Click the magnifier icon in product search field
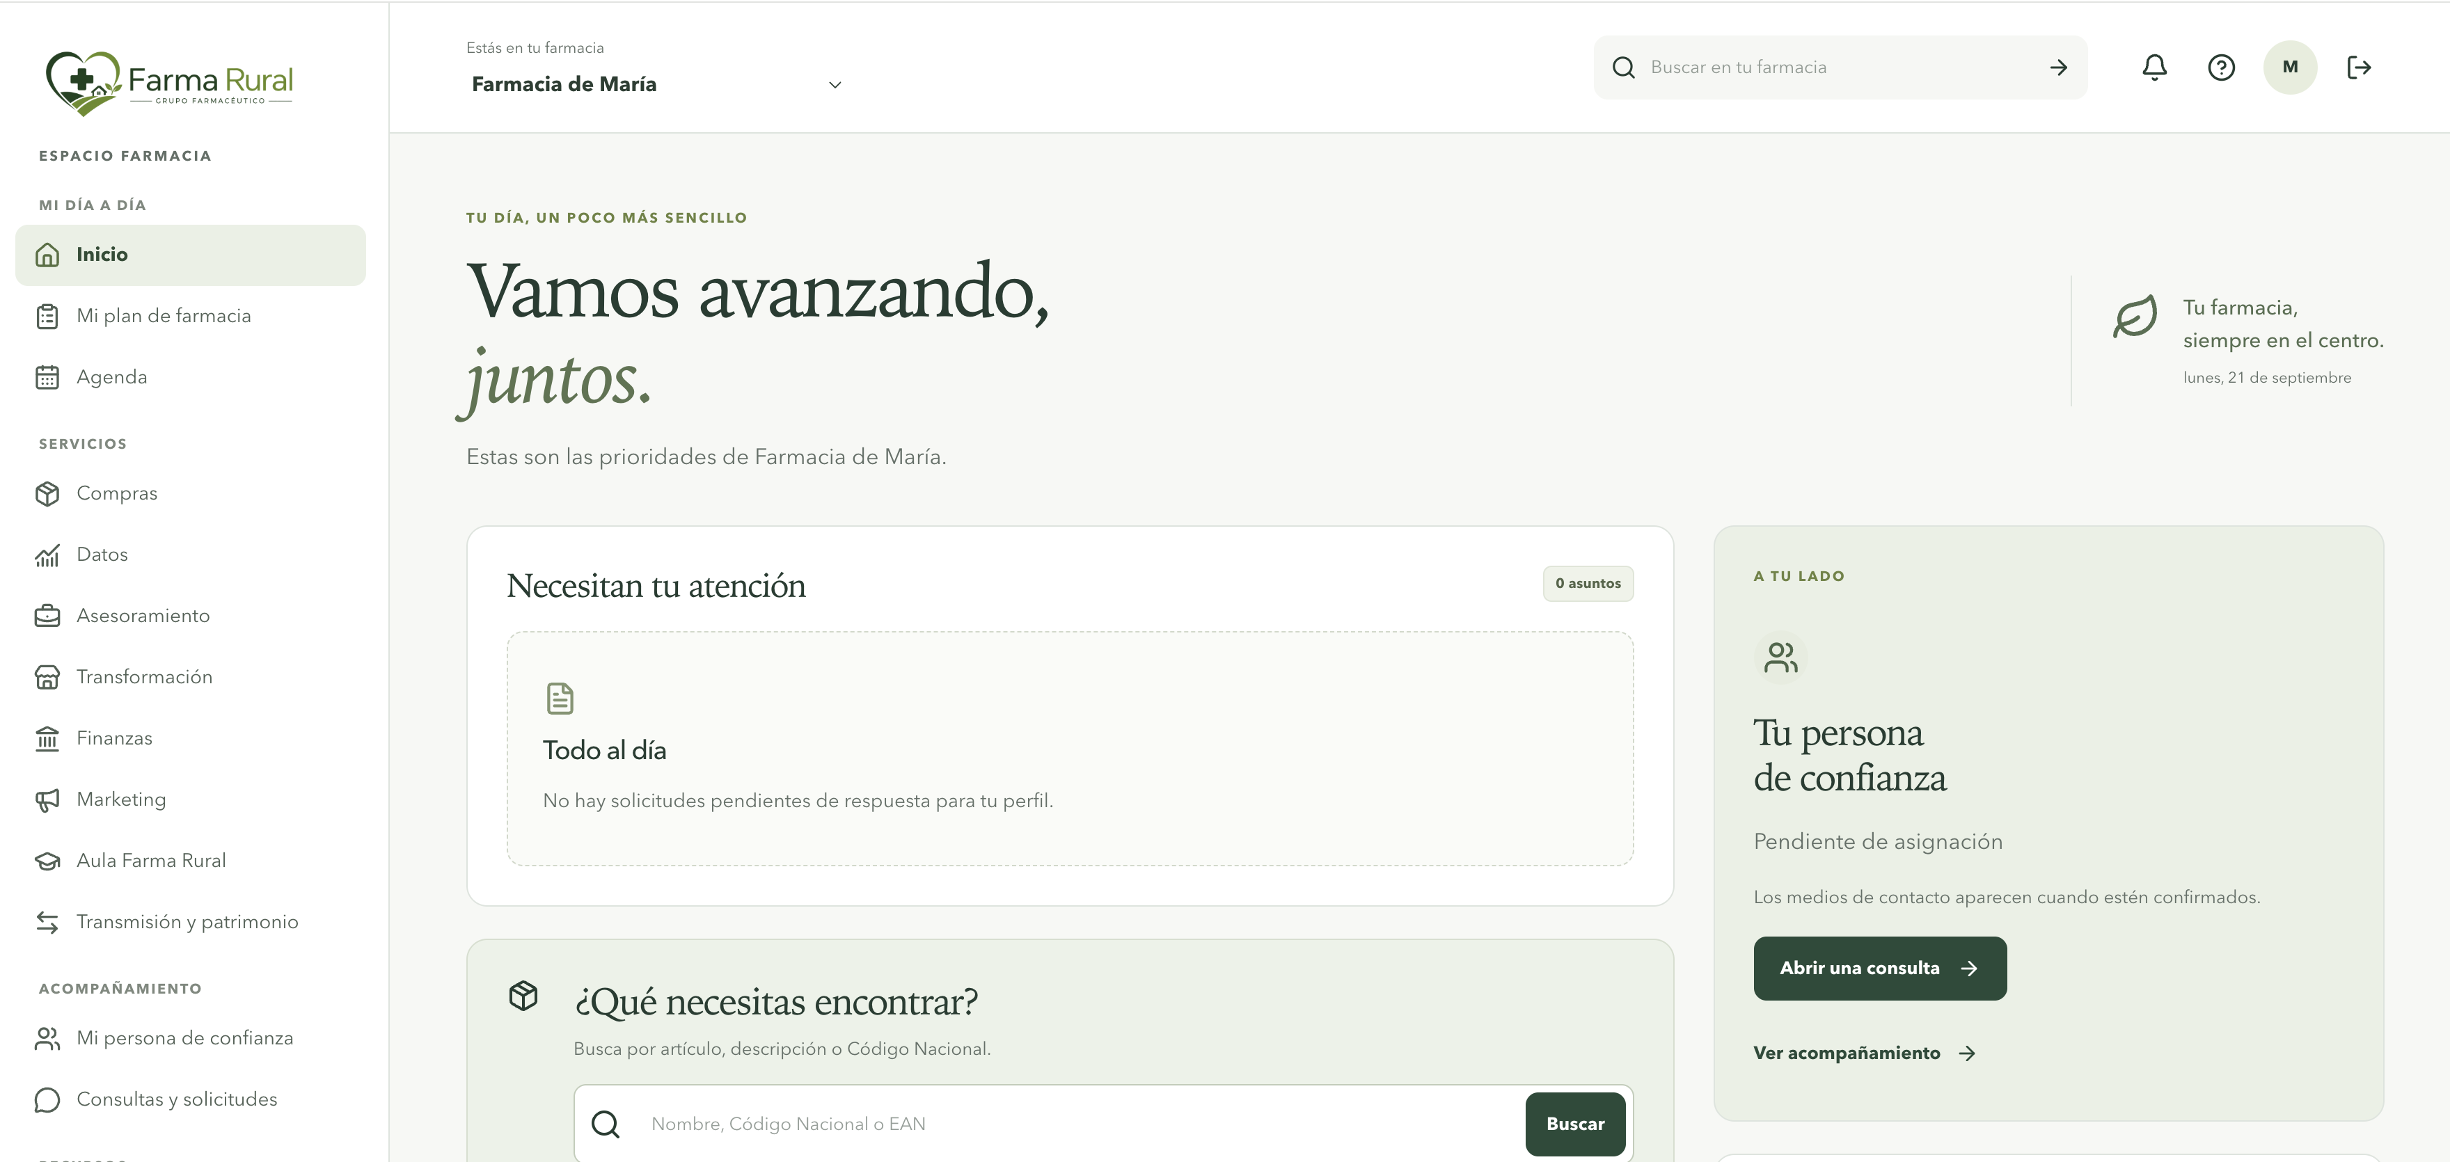Image resolution: width=2450 pixels, height=1162 pixels. click(x=605, y=1124)
